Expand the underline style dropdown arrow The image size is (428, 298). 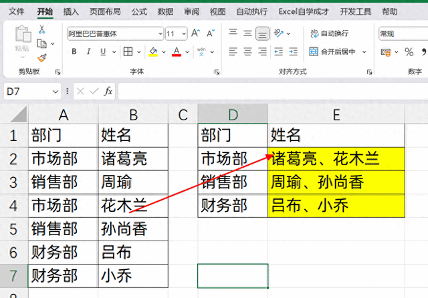[x=114, y=52]
